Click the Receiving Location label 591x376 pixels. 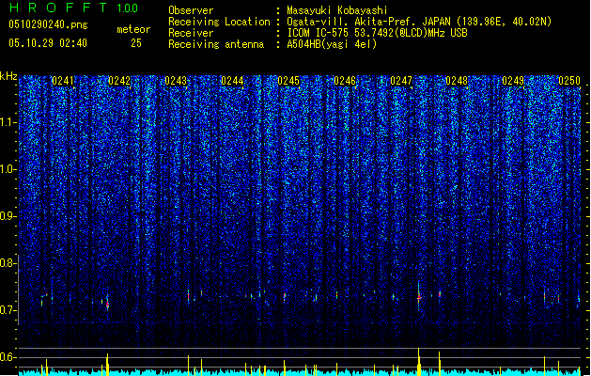pos(219,22)
